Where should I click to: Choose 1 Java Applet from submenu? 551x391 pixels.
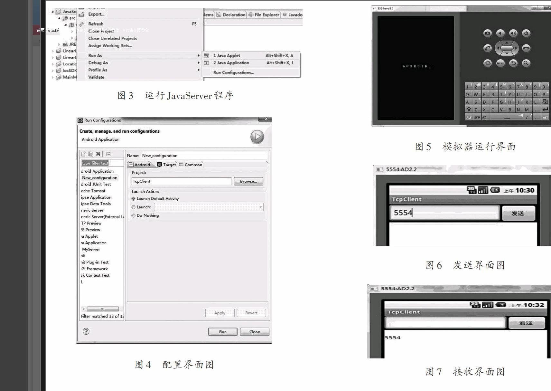pyautogui.click(x=251, y=55)
